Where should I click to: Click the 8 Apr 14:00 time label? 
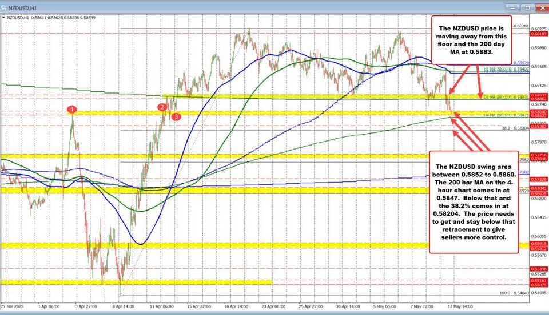tap(124, 306)
